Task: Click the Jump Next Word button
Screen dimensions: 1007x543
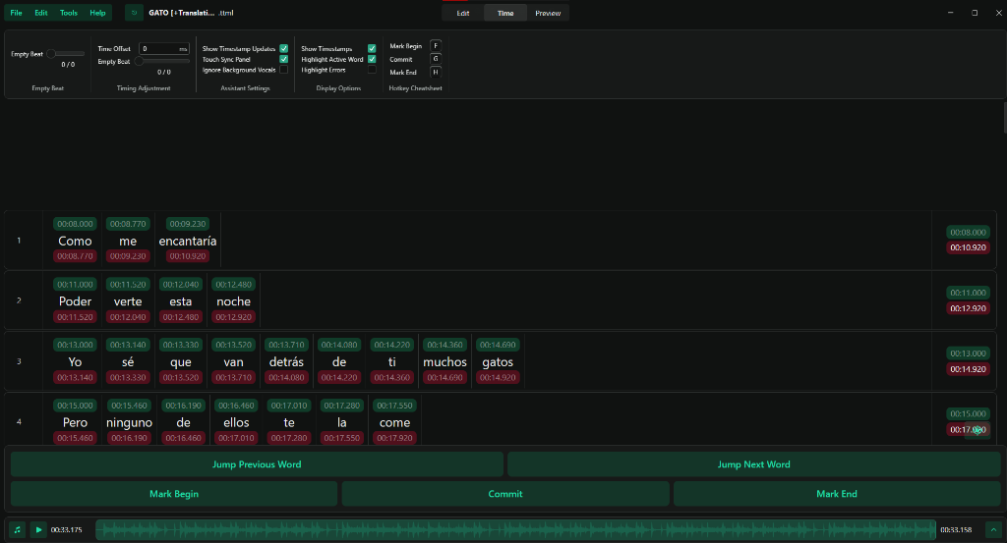Action: [x=754, y=464]
